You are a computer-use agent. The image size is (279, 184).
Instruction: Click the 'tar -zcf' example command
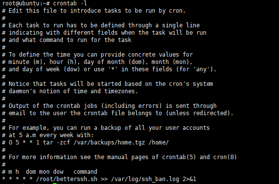56,143
